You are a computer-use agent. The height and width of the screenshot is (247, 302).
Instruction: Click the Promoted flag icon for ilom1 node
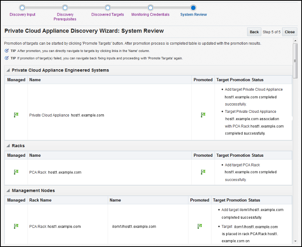coord(200,226)
